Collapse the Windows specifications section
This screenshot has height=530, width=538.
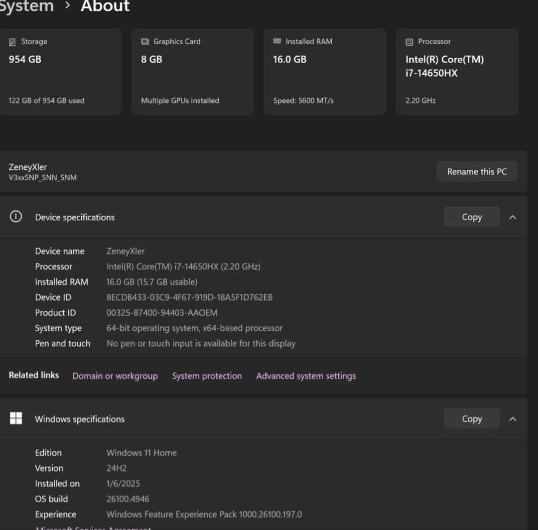point(513,419)
